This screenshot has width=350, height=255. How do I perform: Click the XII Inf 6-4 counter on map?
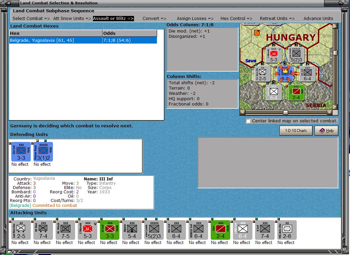[x=307, y=73]
